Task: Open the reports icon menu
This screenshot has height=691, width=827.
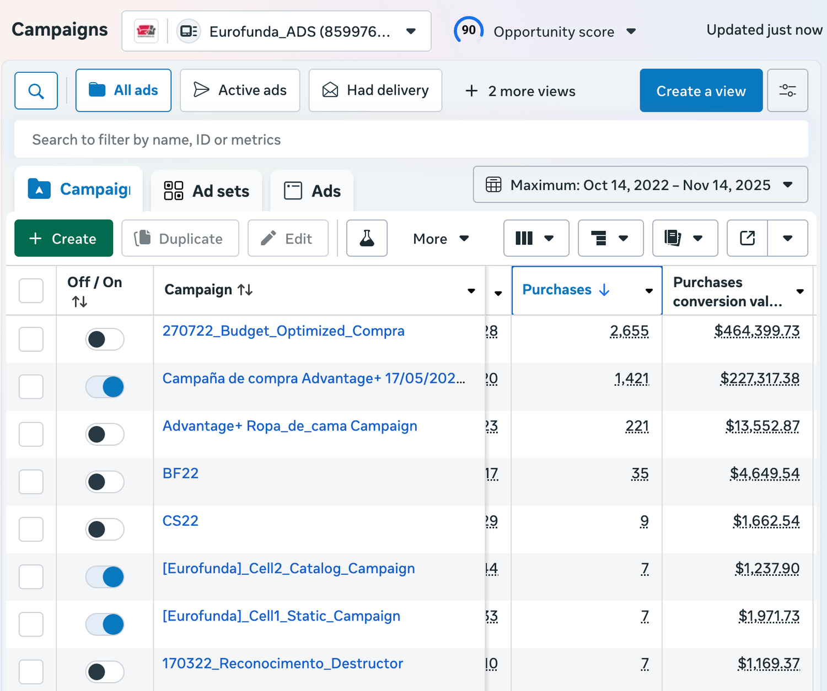Action: [685, 238]
